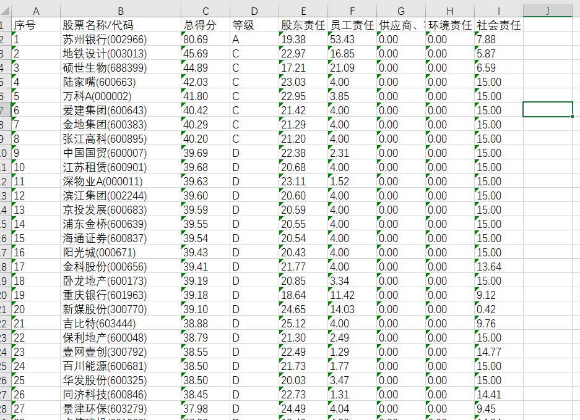The height and width of the screenshot is (420, 580).
Task: Select cell 新媒股份(300770)
Action: (121, 309)
